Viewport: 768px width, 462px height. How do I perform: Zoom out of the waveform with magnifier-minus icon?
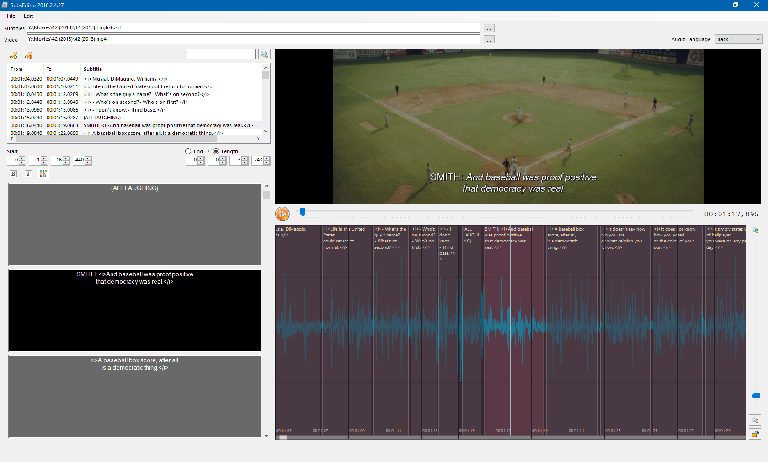point(755,420)
